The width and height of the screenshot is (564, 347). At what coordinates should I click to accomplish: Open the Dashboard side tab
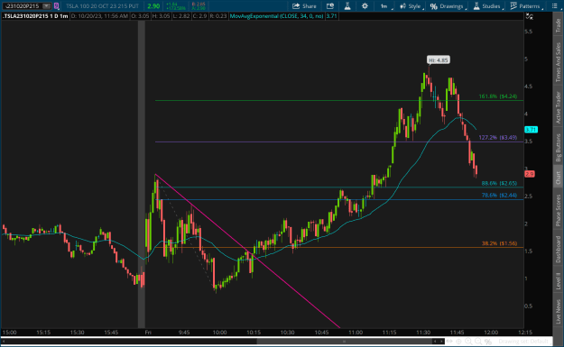559,249
